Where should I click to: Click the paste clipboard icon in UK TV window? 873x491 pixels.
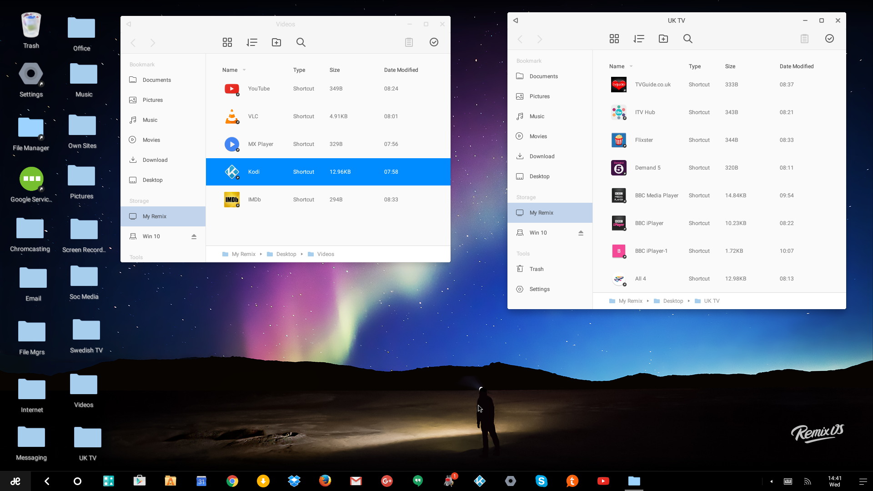[x=804, y=39]
